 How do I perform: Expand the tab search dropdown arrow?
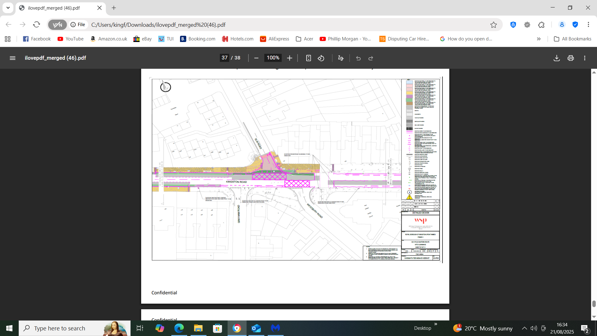click(x=8, y=8)
